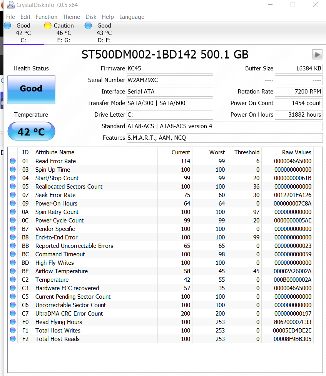
Task: Go to next disk with arrow button
Action: (317, 54)
